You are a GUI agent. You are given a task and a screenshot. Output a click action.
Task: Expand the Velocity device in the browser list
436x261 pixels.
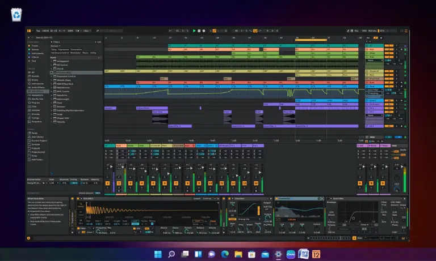tap(52, 122)
